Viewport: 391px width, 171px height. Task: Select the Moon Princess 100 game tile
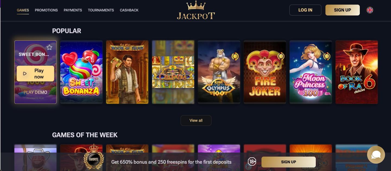point(311,72)
